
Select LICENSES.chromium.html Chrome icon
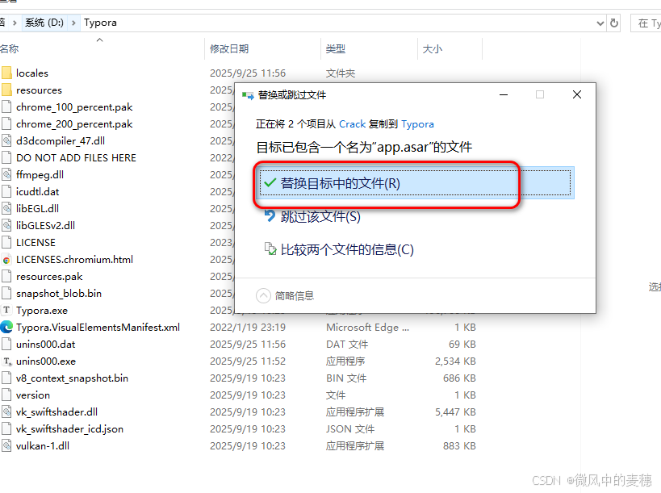tap(6, 259)
